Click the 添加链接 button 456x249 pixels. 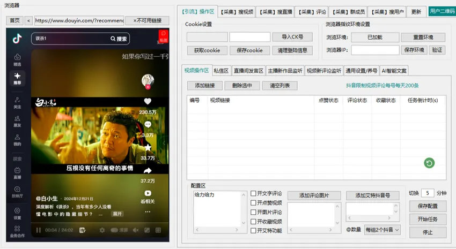click(205, 86)
